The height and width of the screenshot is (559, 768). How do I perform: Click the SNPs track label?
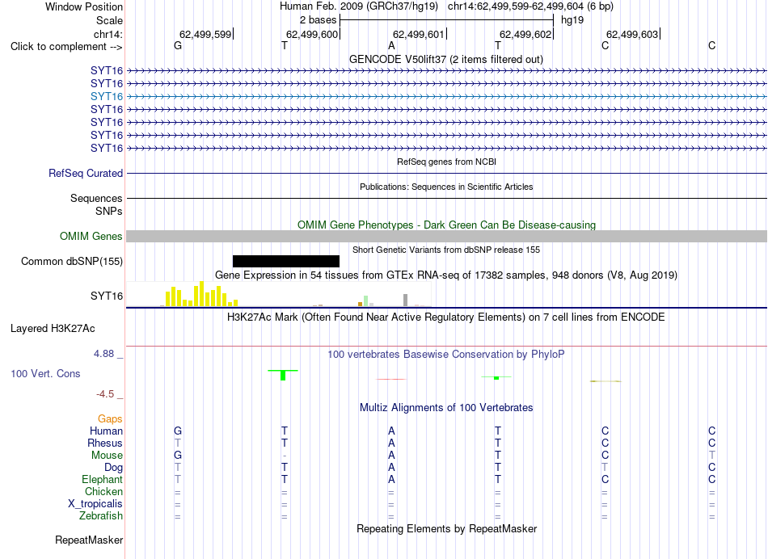[109, 211]
